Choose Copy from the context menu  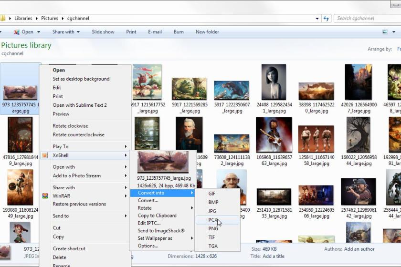point(58,236)
